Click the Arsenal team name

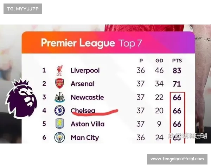pos(83,84)
